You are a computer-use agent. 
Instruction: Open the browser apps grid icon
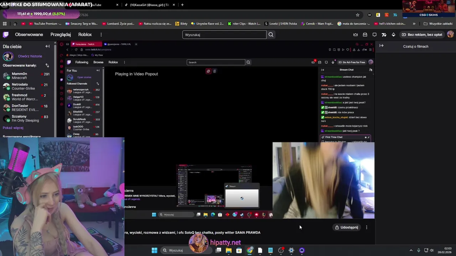click(x=5, y=24)
